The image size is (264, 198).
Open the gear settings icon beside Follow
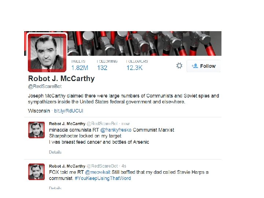[x=179, y=66]
